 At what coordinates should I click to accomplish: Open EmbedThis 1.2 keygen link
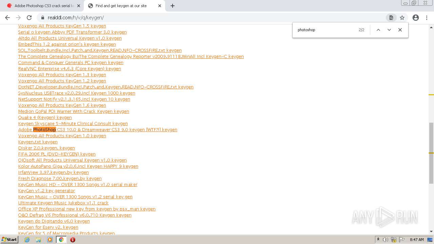coord(67,44)
